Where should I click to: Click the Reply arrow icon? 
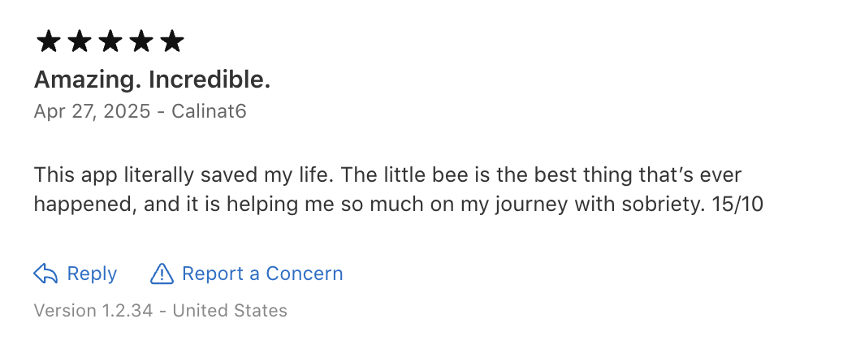pyautogui.click(x=45, y=274)
